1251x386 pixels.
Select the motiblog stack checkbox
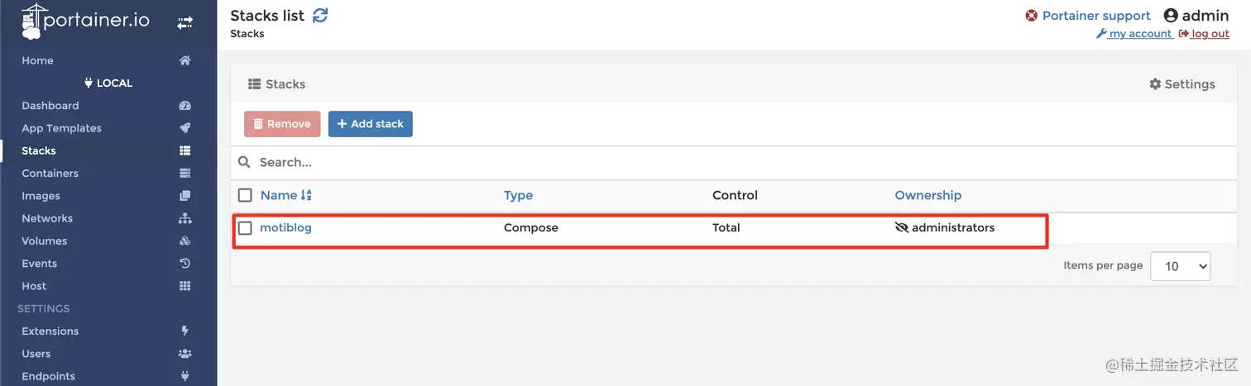(245, 228)
